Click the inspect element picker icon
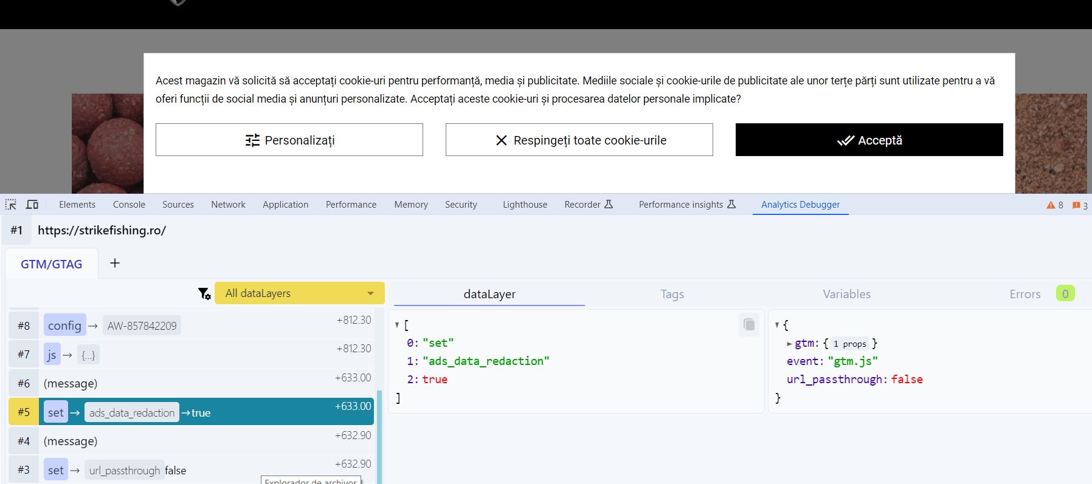Screen dimensions: 1092x484 click(11, 205)
